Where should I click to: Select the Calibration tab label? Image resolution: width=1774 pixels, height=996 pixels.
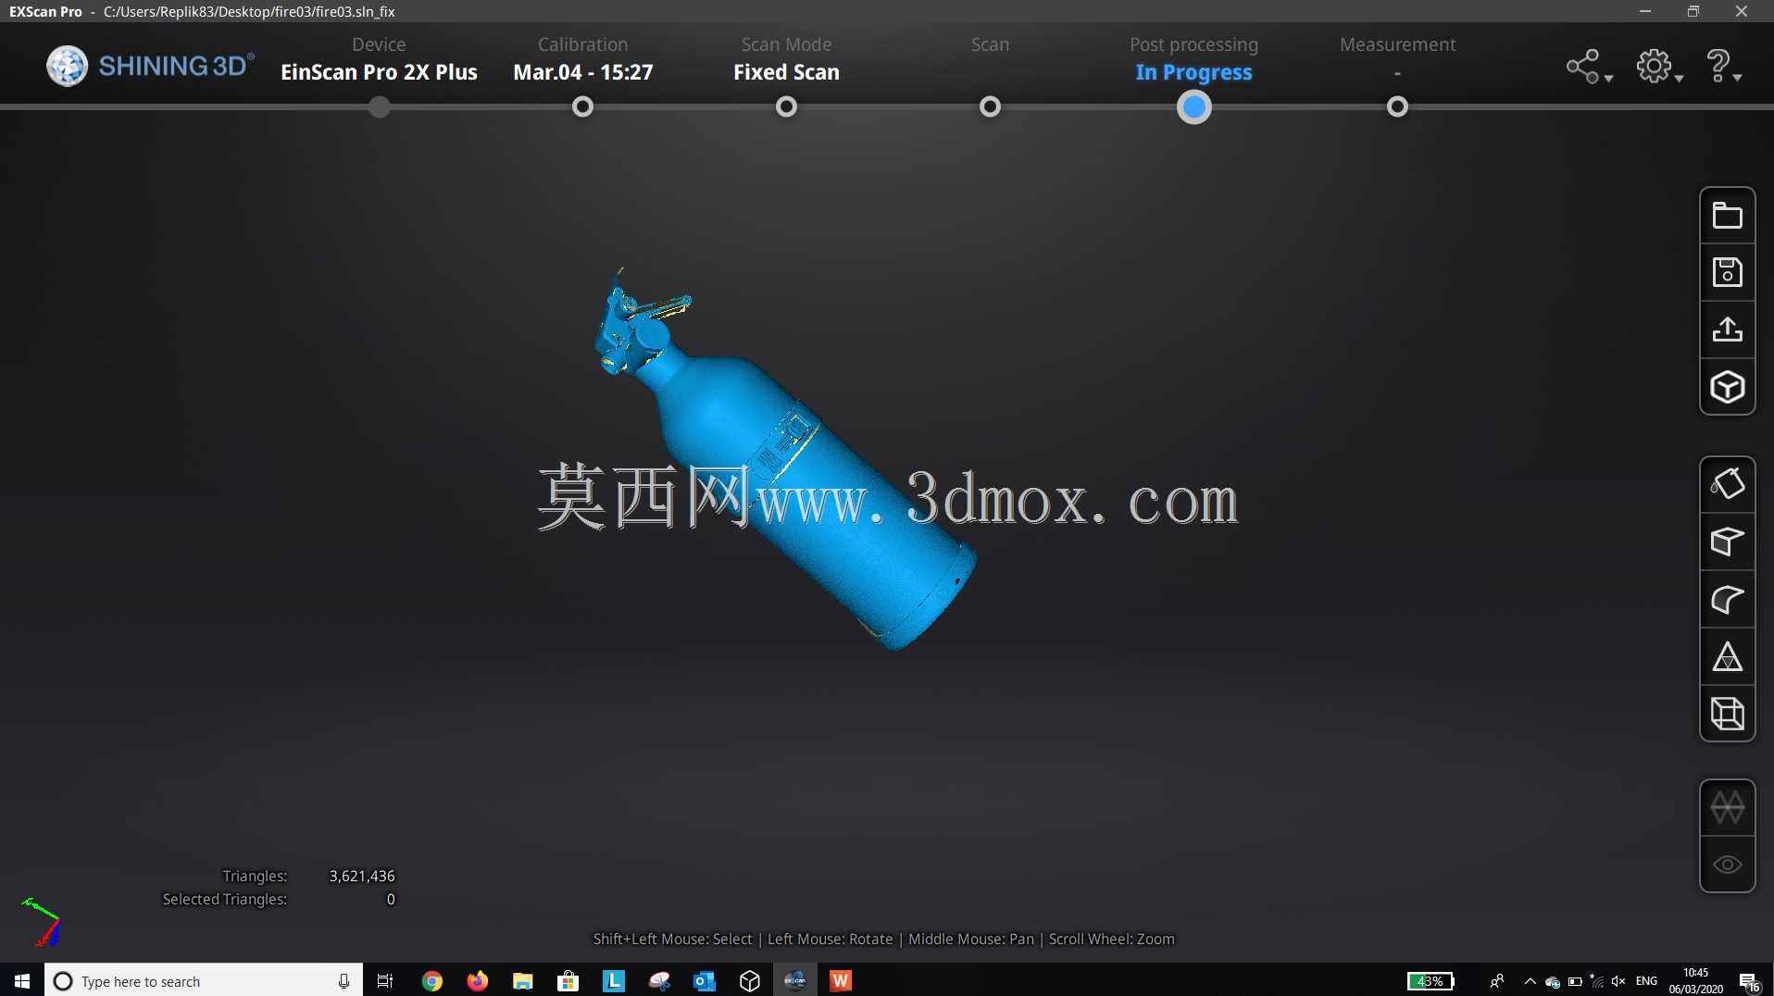[582, 44]
